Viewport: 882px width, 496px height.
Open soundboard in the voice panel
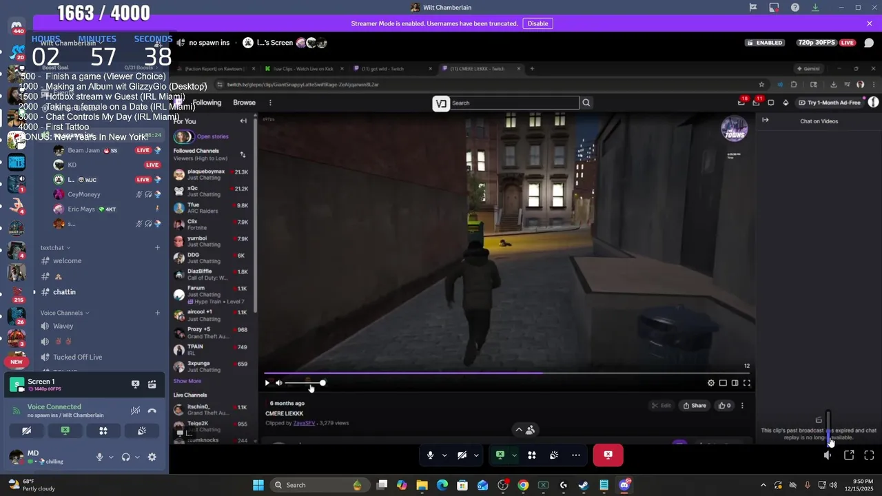coord(142,431)
